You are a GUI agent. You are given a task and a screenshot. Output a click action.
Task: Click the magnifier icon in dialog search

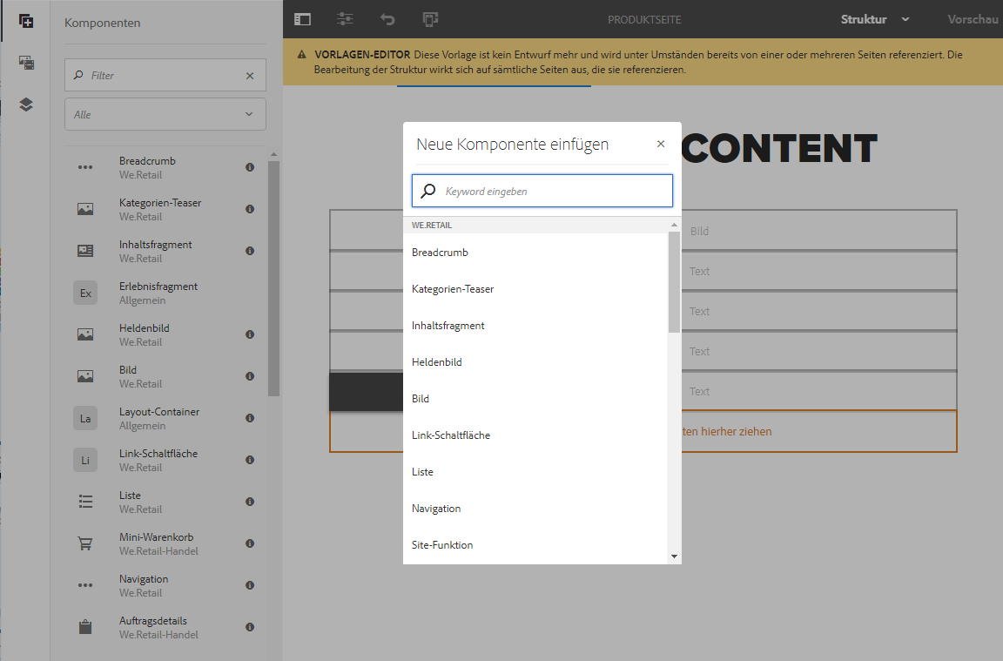coord(428,191)
